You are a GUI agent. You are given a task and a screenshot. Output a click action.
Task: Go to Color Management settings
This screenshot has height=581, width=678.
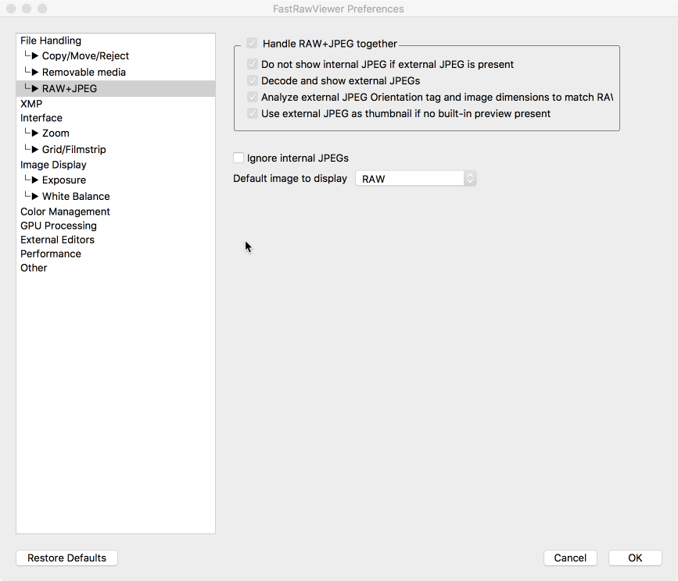(x=65, y=212)
